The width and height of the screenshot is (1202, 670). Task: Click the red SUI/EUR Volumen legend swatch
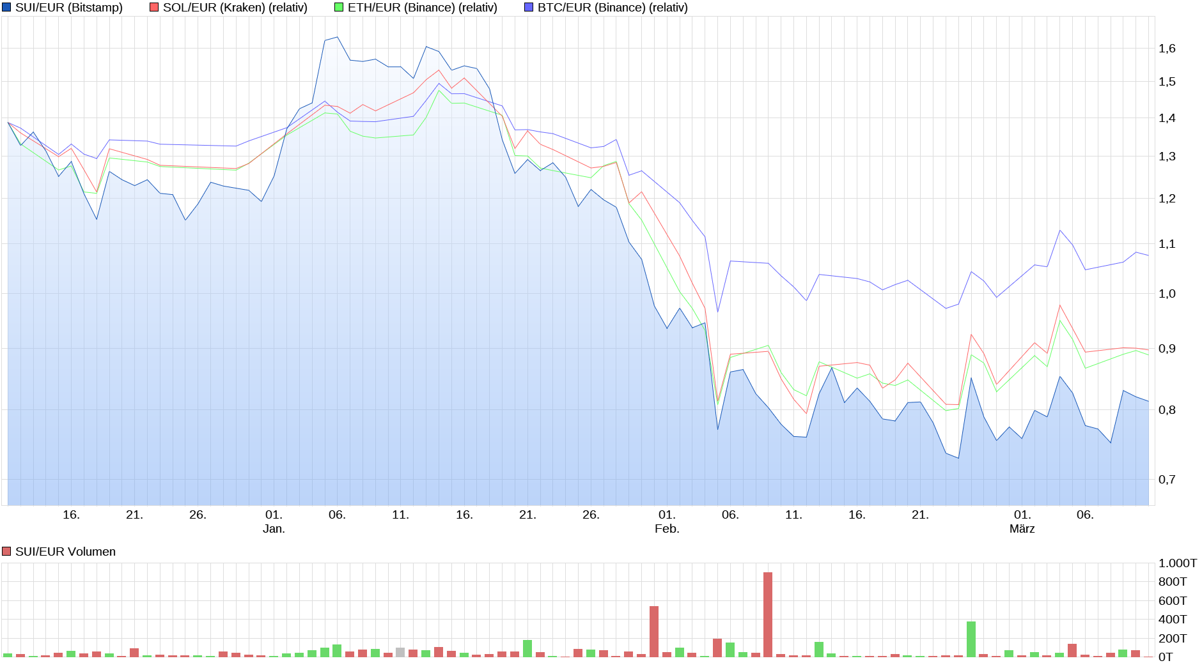(6, 551)
